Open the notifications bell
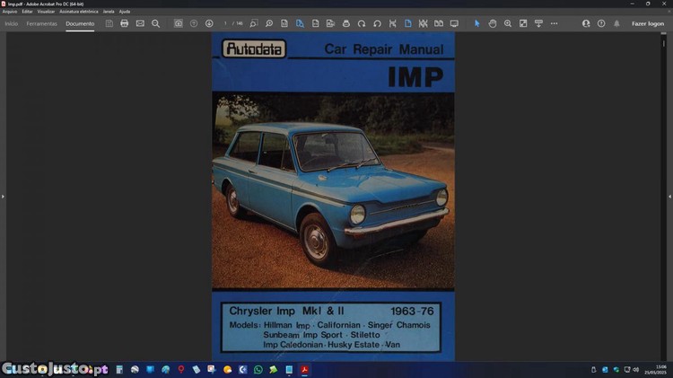This screenshot has height=378, width=673. click(616, 23)
